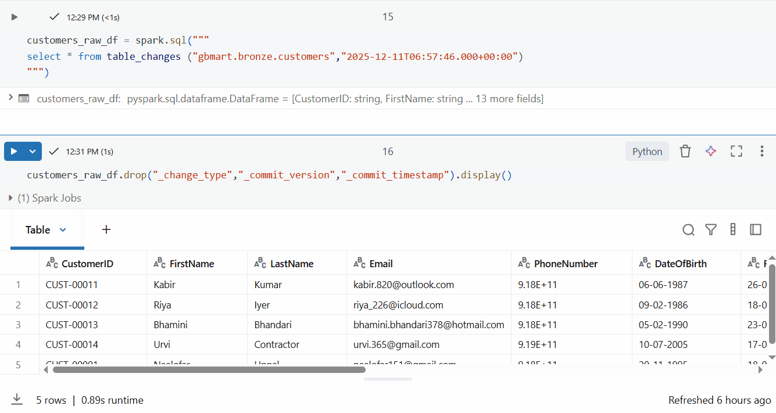This screenshot has height=413, width=776.
Task: Open run options dropdown beside play button
Action: click(x=33, y=152)
